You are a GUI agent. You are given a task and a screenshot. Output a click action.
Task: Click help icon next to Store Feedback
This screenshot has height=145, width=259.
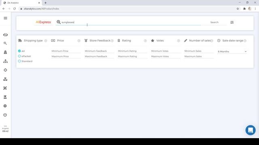[x=112, y=41]
